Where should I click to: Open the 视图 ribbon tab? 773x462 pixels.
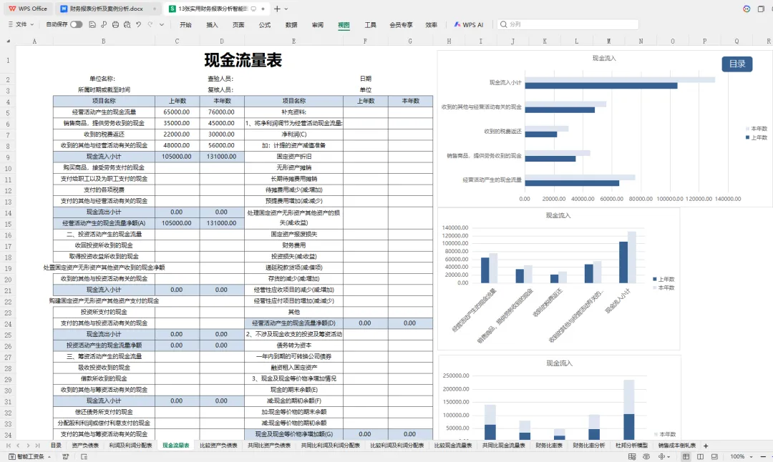[344, 24]
